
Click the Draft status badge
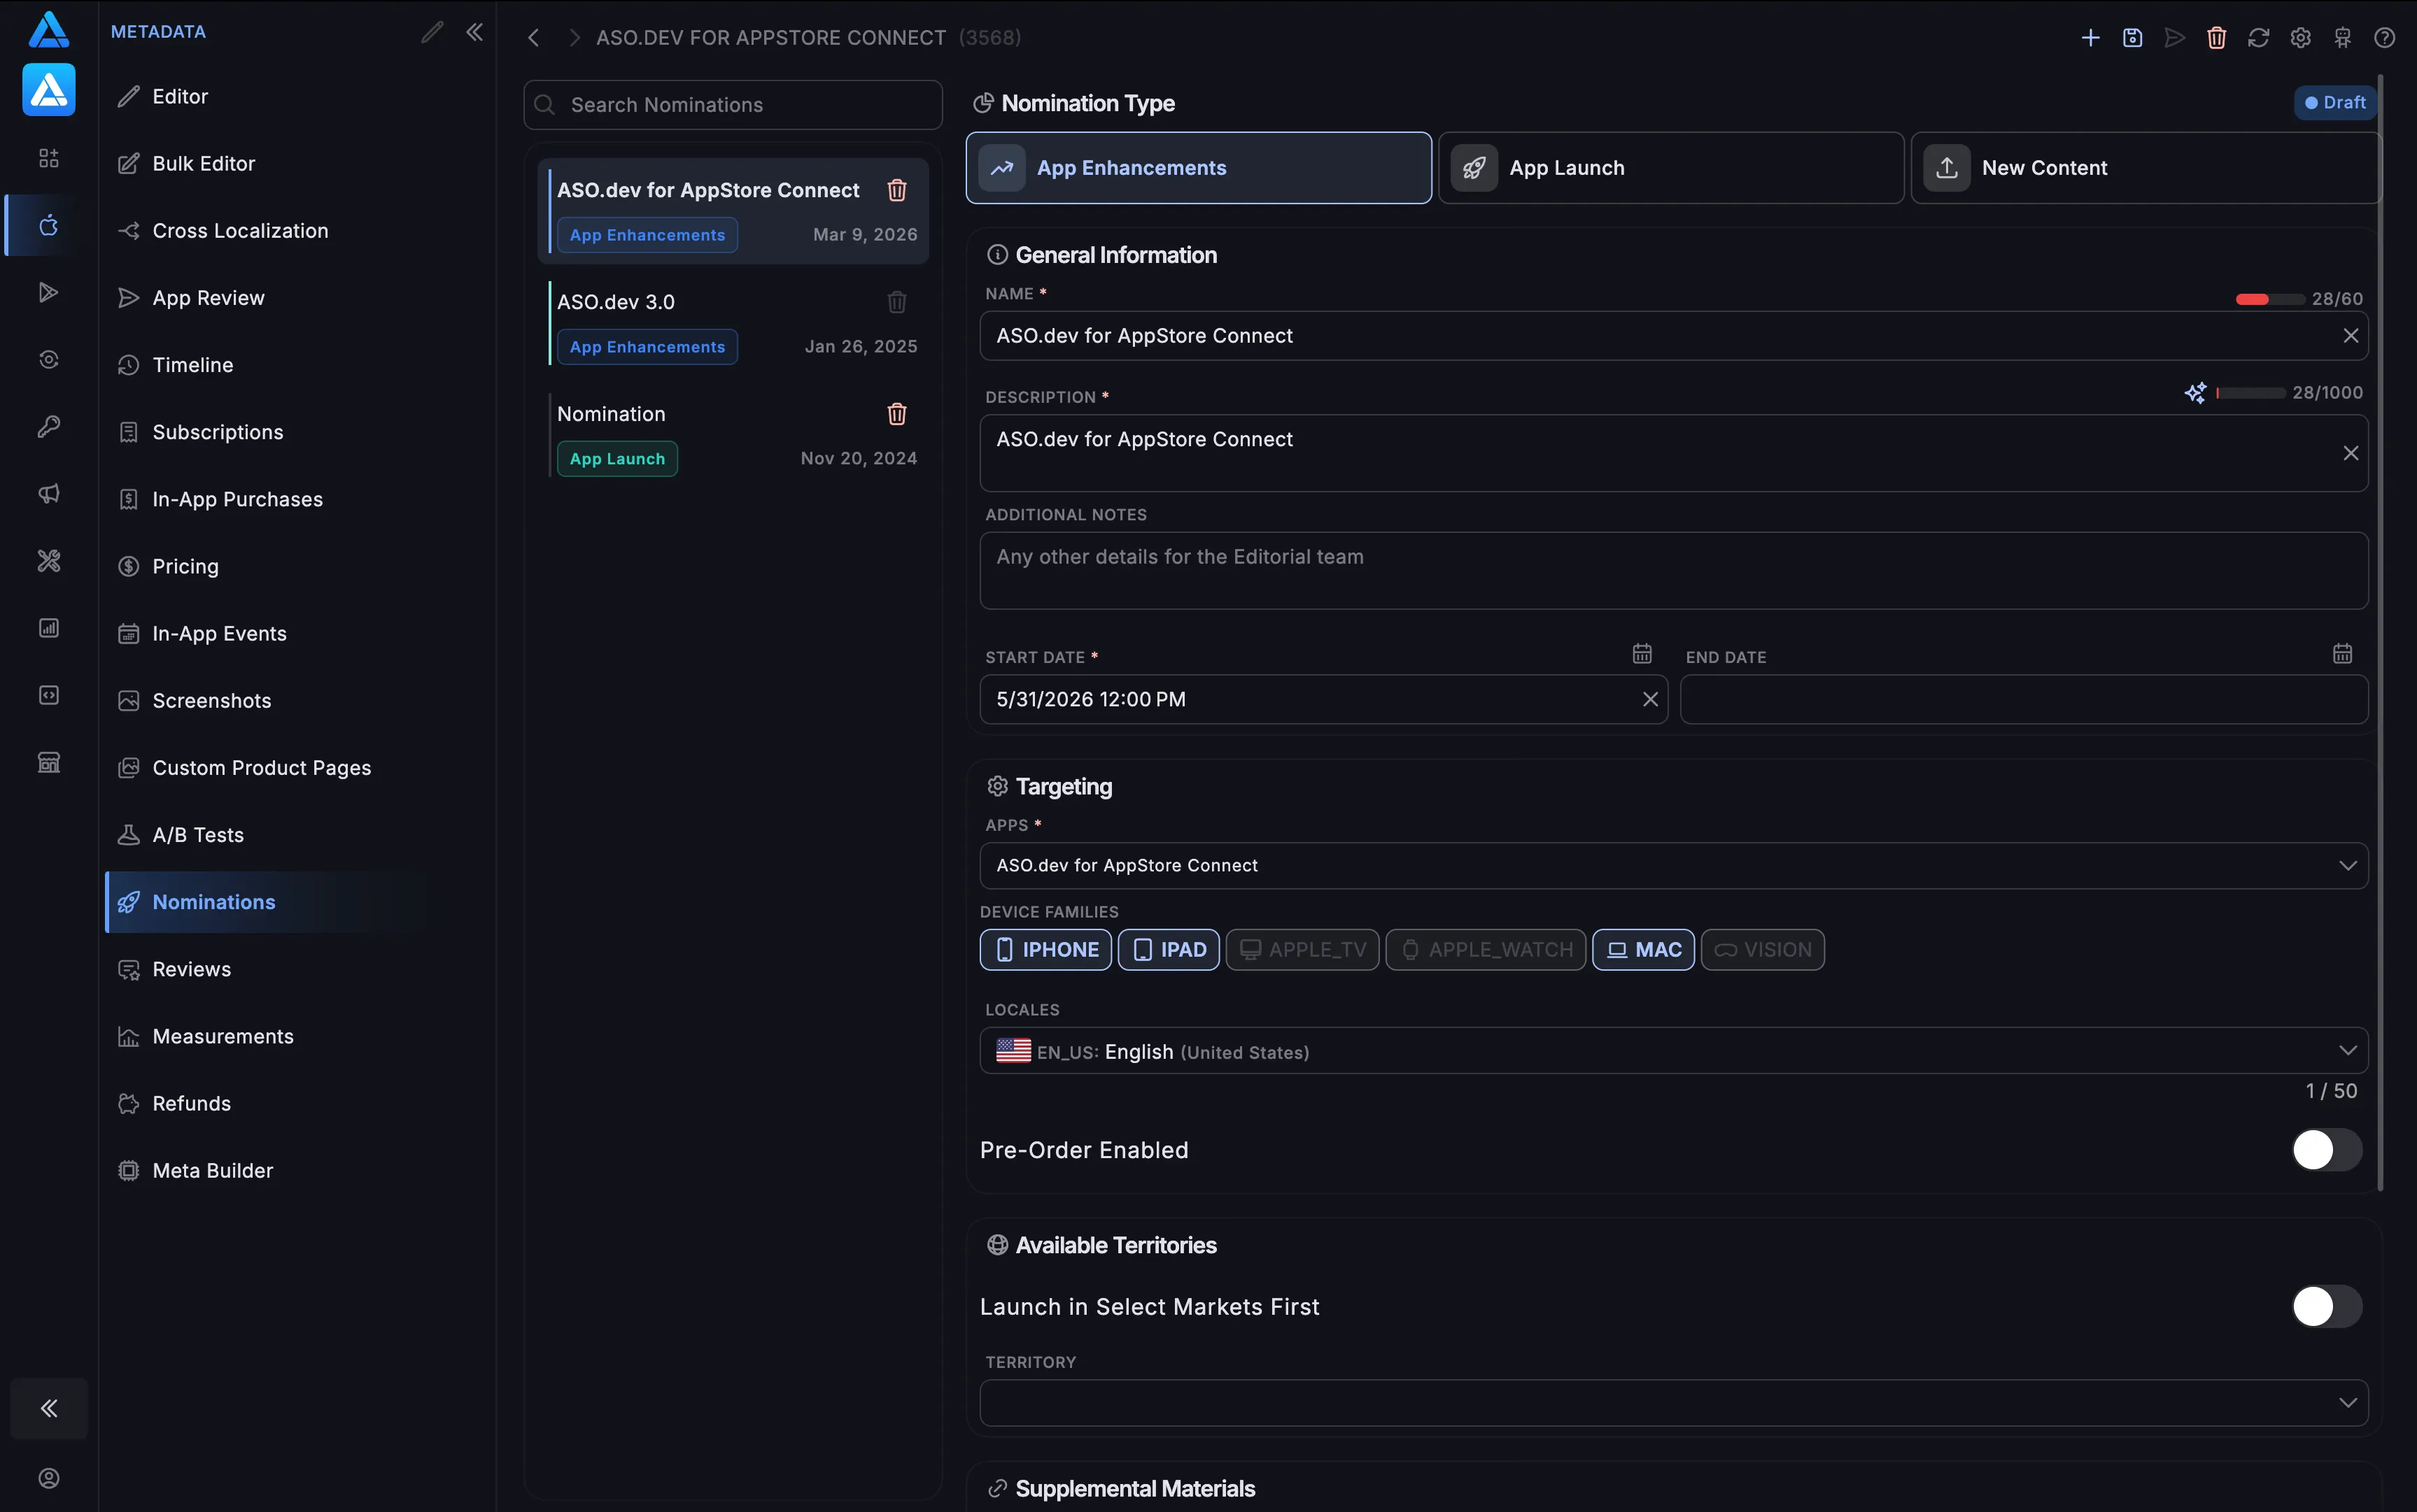tap(2335, 103)
